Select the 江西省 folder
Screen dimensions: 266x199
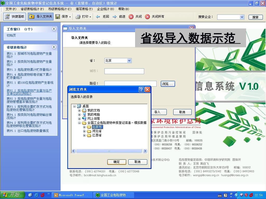pyautogui.click(x=97, y=135)
